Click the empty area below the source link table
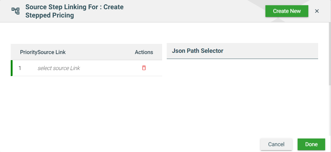This screenshot has width=331, height=152. (x=86, y=104)
